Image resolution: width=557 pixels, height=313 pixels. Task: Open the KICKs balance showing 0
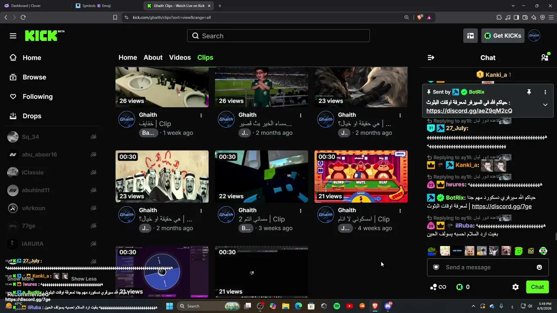(463, 287)
